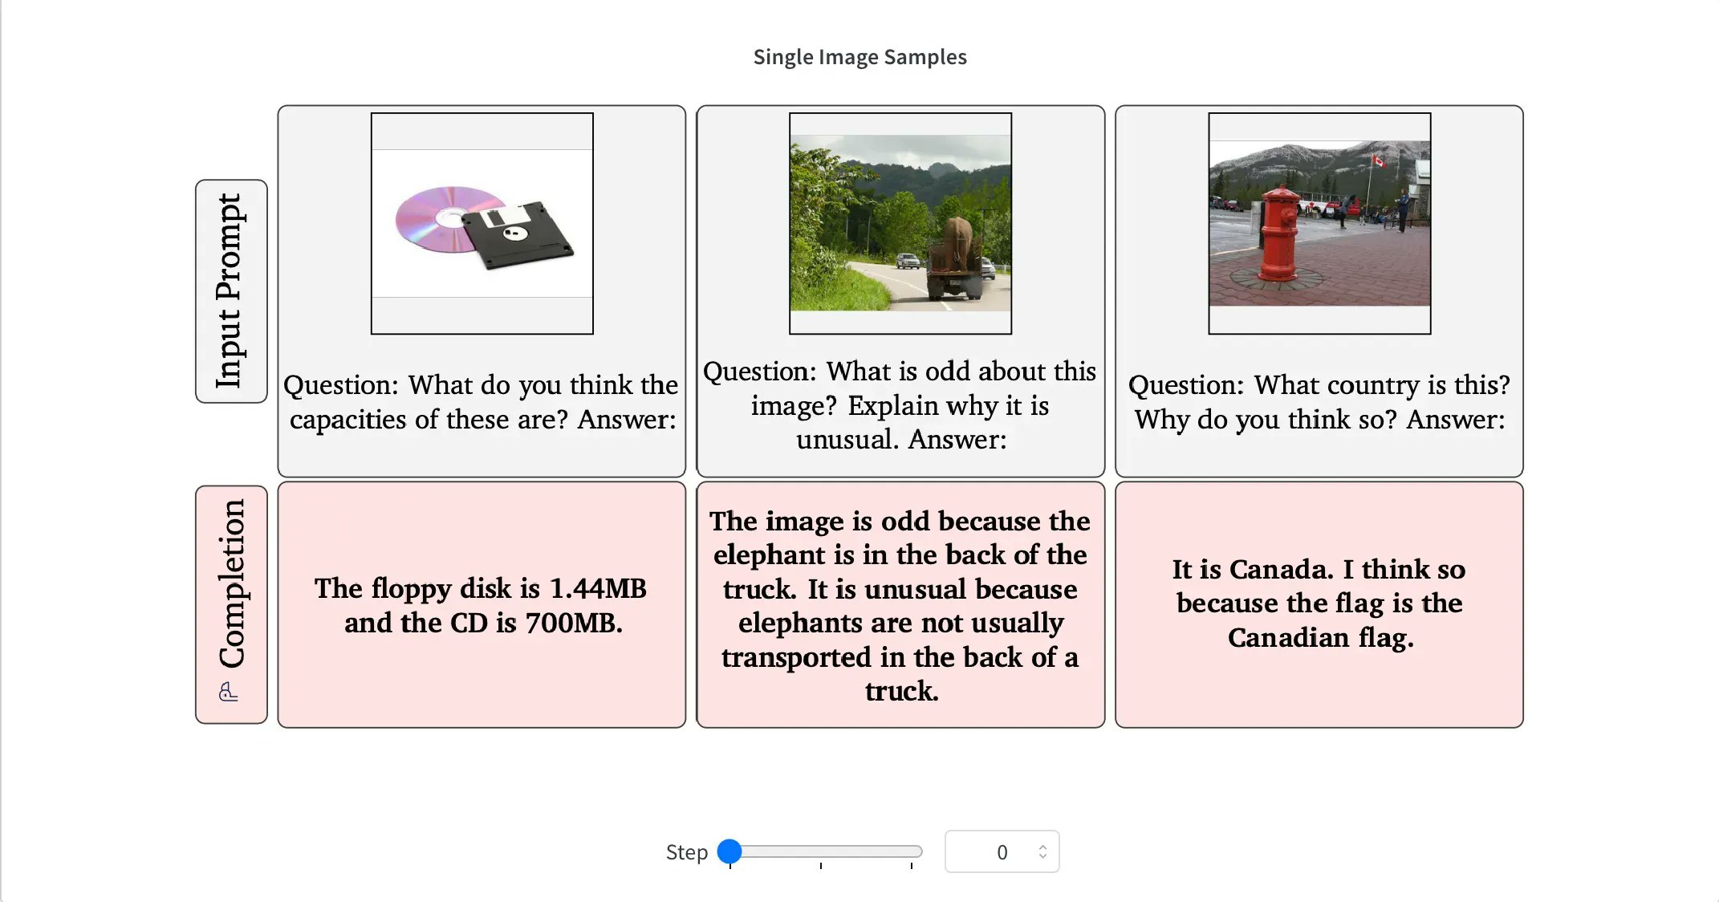
Task: Click the elephant on truck image
Action: click(x=900, y=224)
